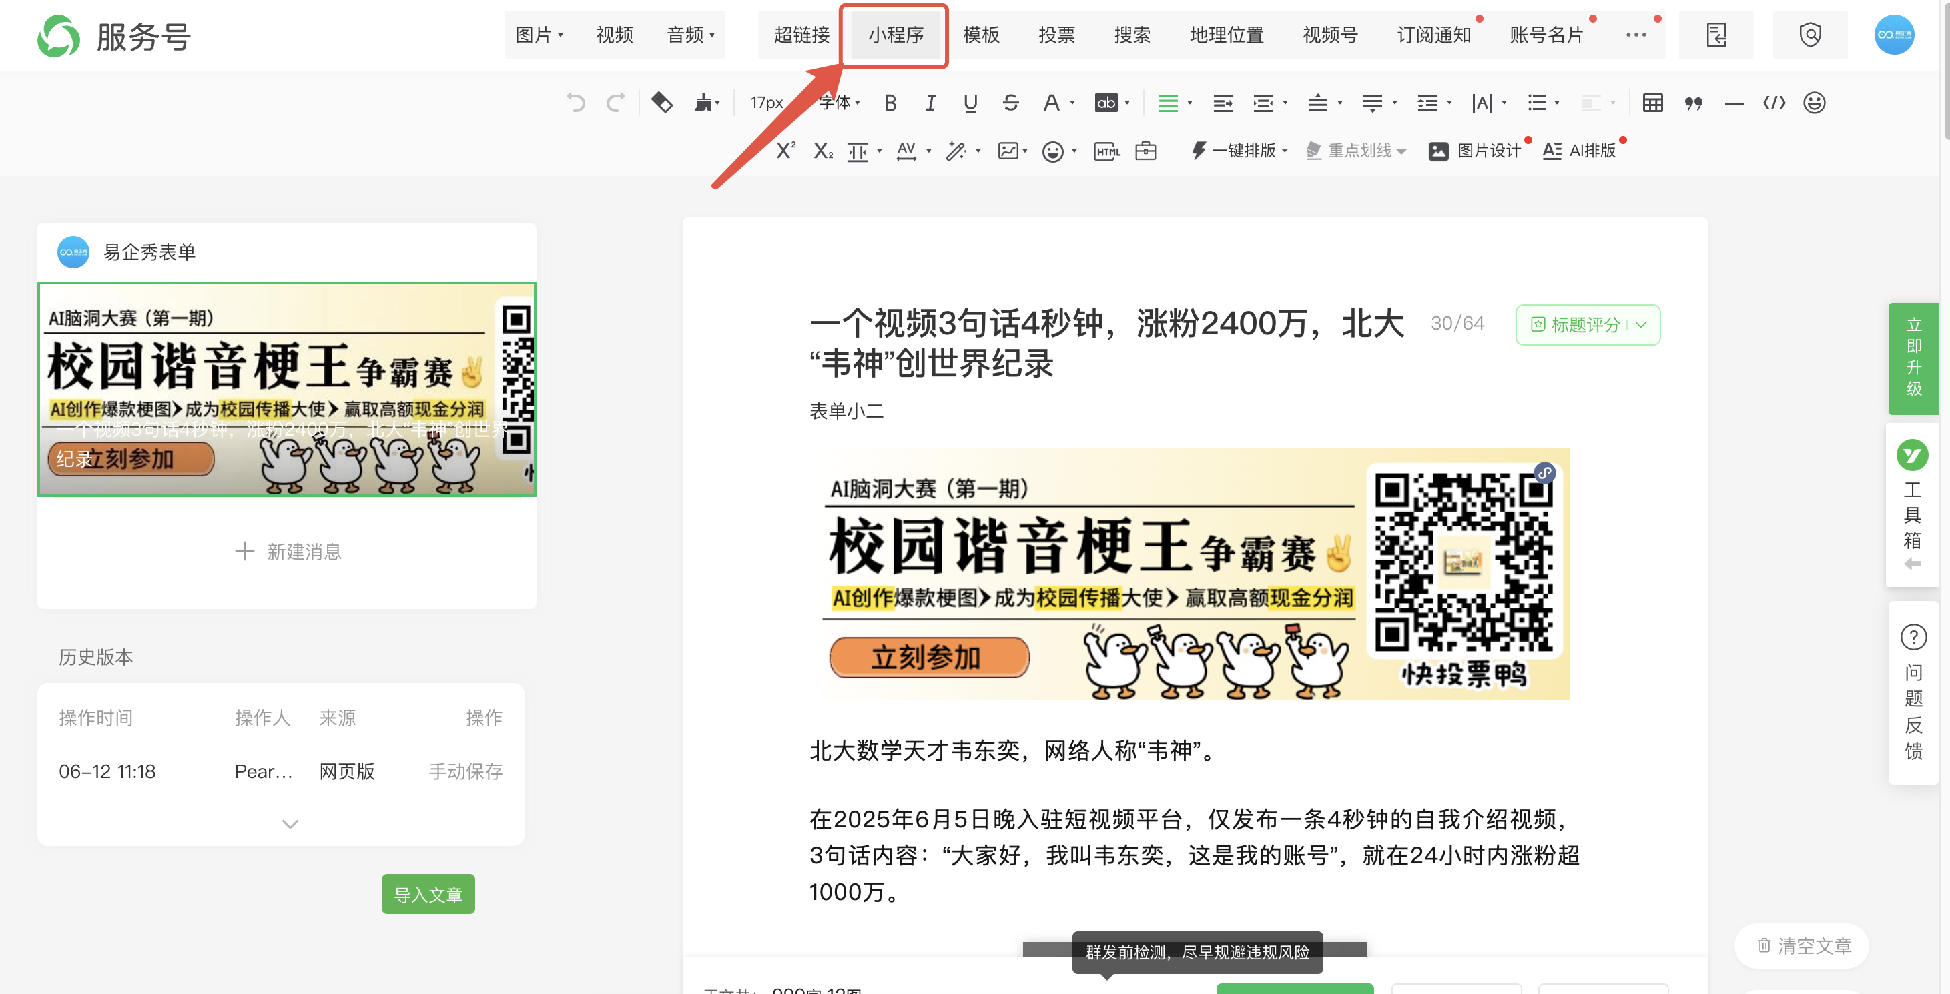
Task: Open the background highlight ab dropdown
Action: (1112, 103)
